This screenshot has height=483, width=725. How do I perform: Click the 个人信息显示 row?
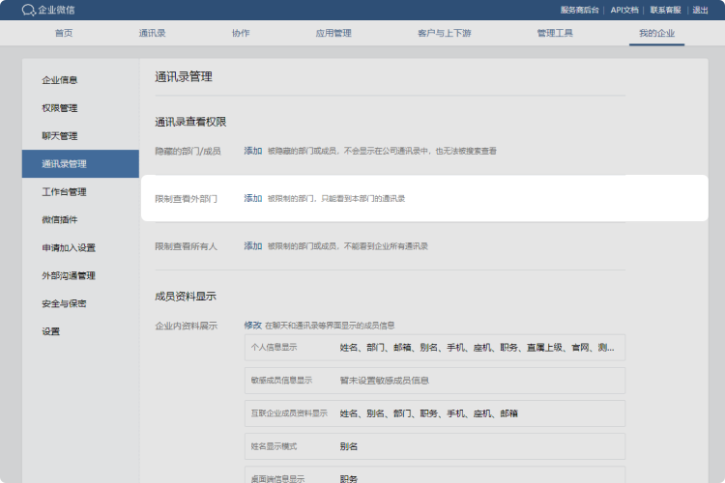click(435, 348)
